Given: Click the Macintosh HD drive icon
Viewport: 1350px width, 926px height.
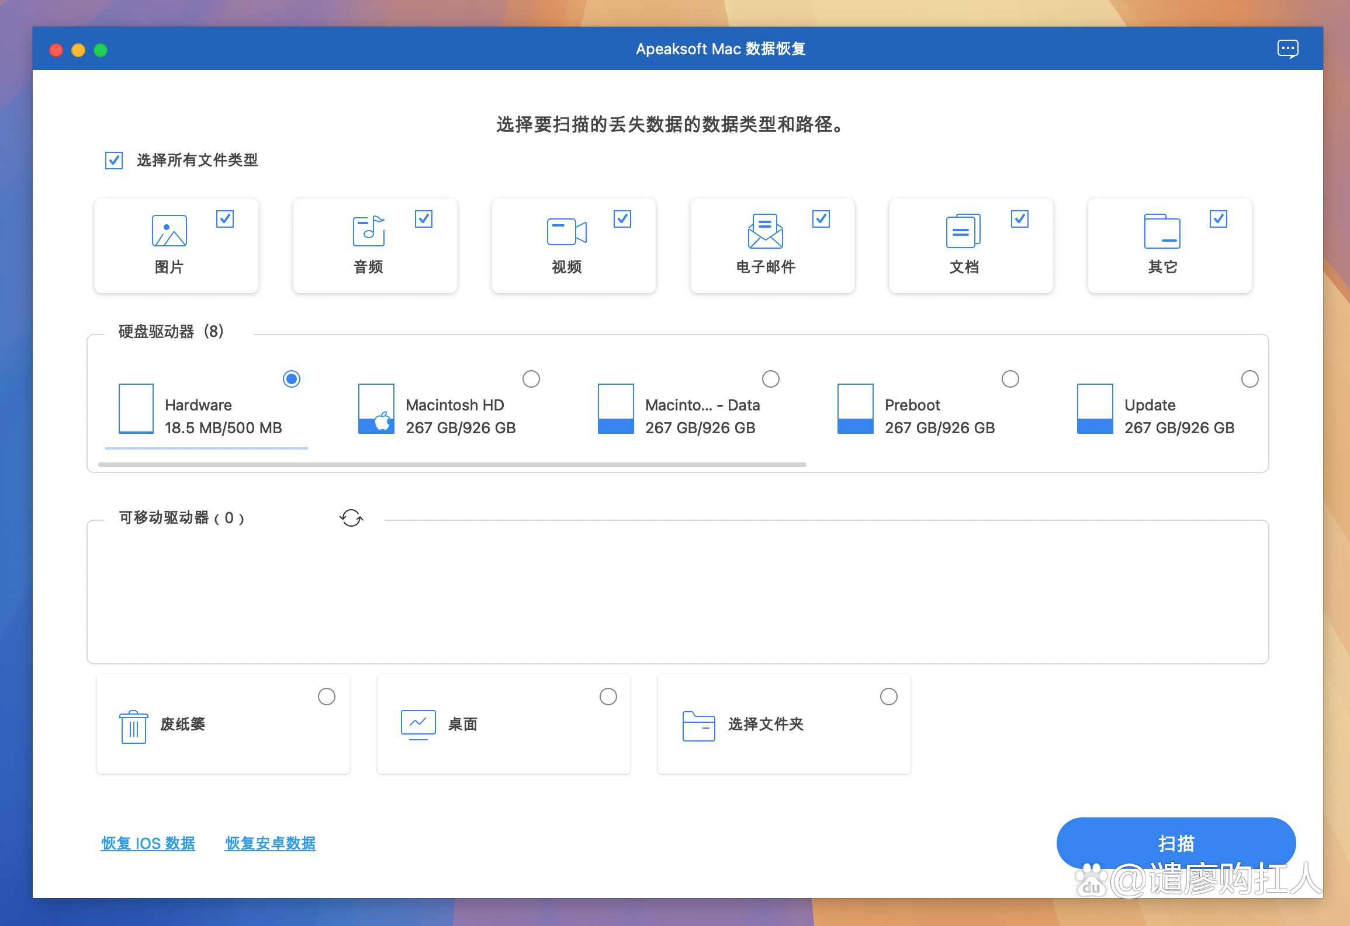Looking at the screenshot, I should 376,409.
